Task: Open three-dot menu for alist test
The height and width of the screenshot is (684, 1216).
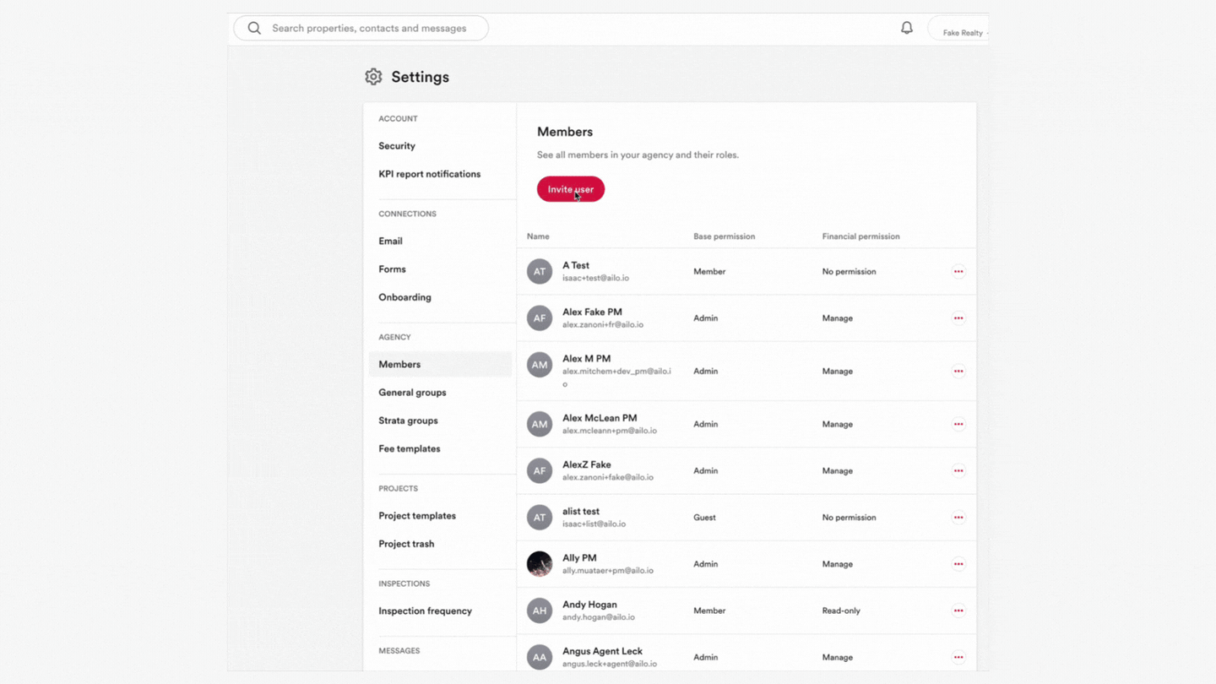Action: 958,518
